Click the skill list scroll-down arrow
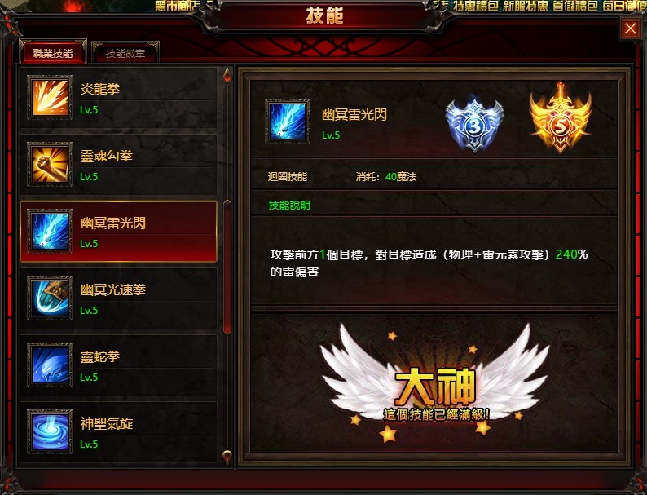The width and height of the screenshot is (647, 495). tap(227, 457)
